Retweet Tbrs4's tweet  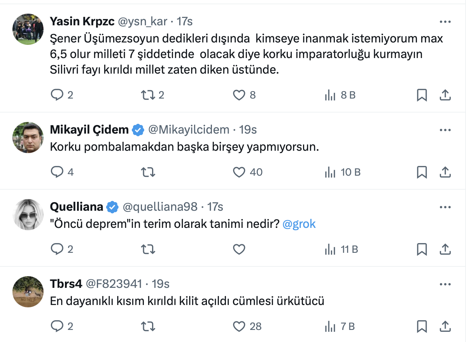coord(147,326)
